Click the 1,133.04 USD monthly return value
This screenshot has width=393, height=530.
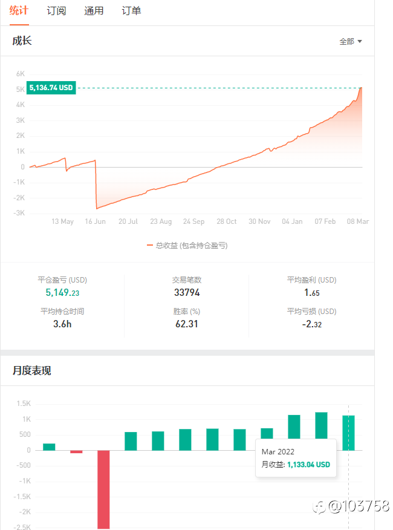(x=308, y=465)
